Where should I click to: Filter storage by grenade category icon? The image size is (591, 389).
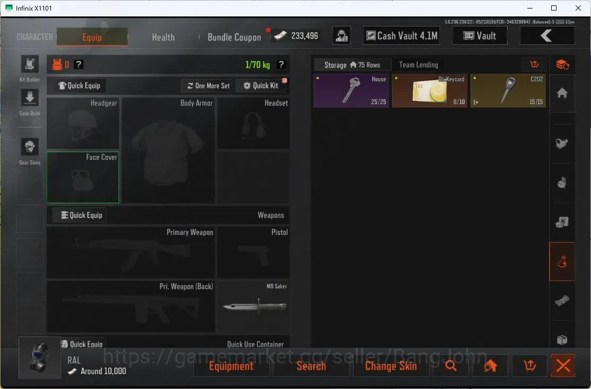562,183
